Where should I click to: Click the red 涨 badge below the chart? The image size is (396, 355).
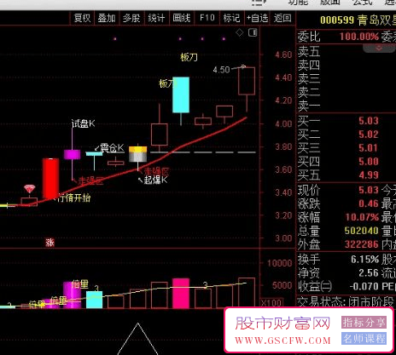tap(49, 243)
